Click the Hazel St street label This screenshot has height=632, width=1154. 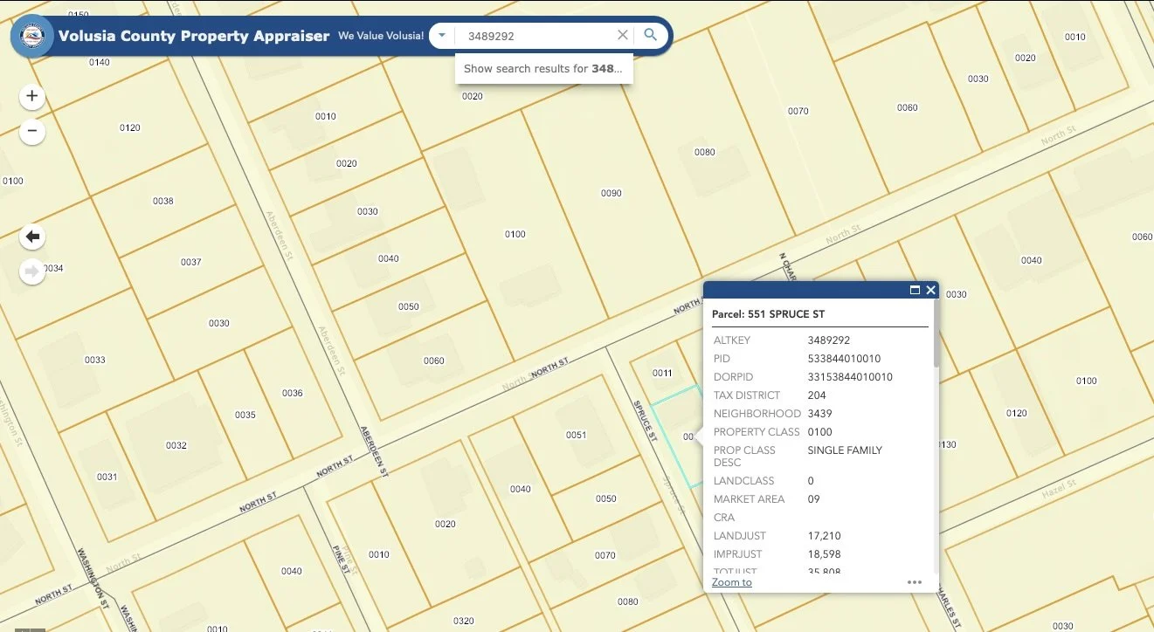1059,490
